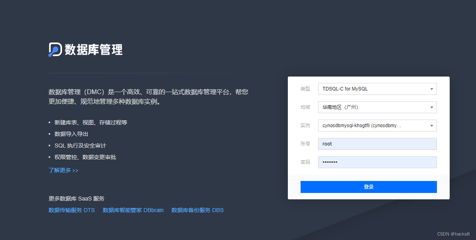Focus the 账号 field containing root

(378, 144)
